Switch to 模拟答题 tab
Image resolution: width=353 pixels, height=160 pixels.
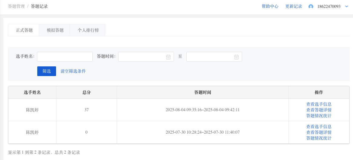(55, 30)
